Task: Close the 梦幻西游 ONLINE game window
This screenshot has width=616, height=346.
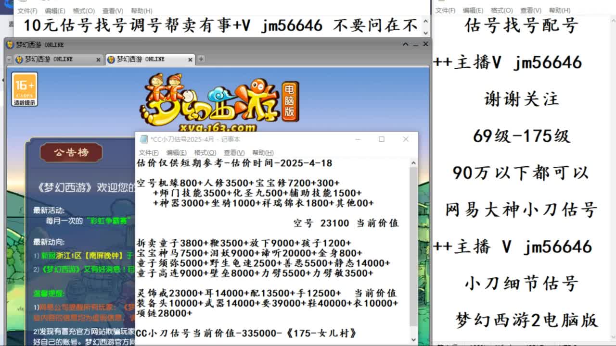Action: [425, 44]
